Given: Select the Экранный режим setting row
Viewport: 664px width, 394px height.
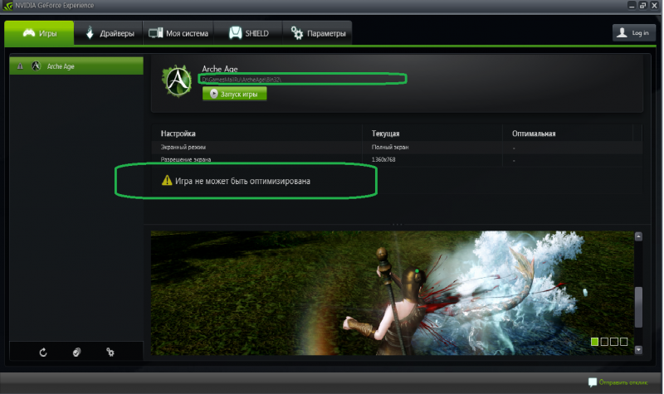Looking at the screenshot, I should click(397, 148).
